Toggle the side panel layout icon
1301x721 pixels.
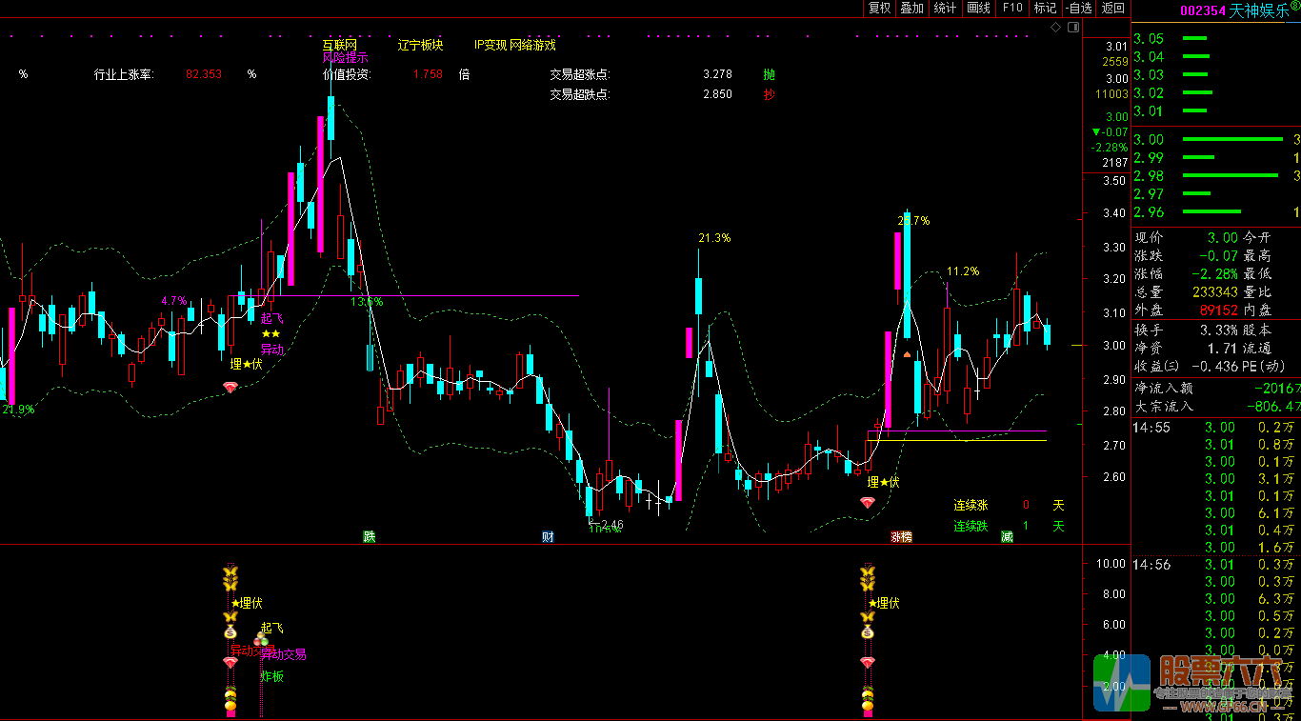1072,28
